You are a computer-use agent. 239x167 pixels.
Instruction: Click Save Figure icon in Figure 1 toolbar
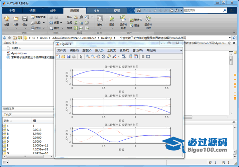(x=69, y=57)
